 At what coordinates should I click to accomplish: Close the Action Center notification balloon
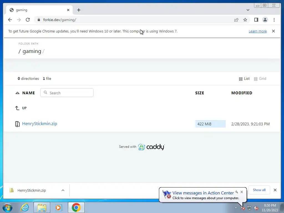(242, 192)
